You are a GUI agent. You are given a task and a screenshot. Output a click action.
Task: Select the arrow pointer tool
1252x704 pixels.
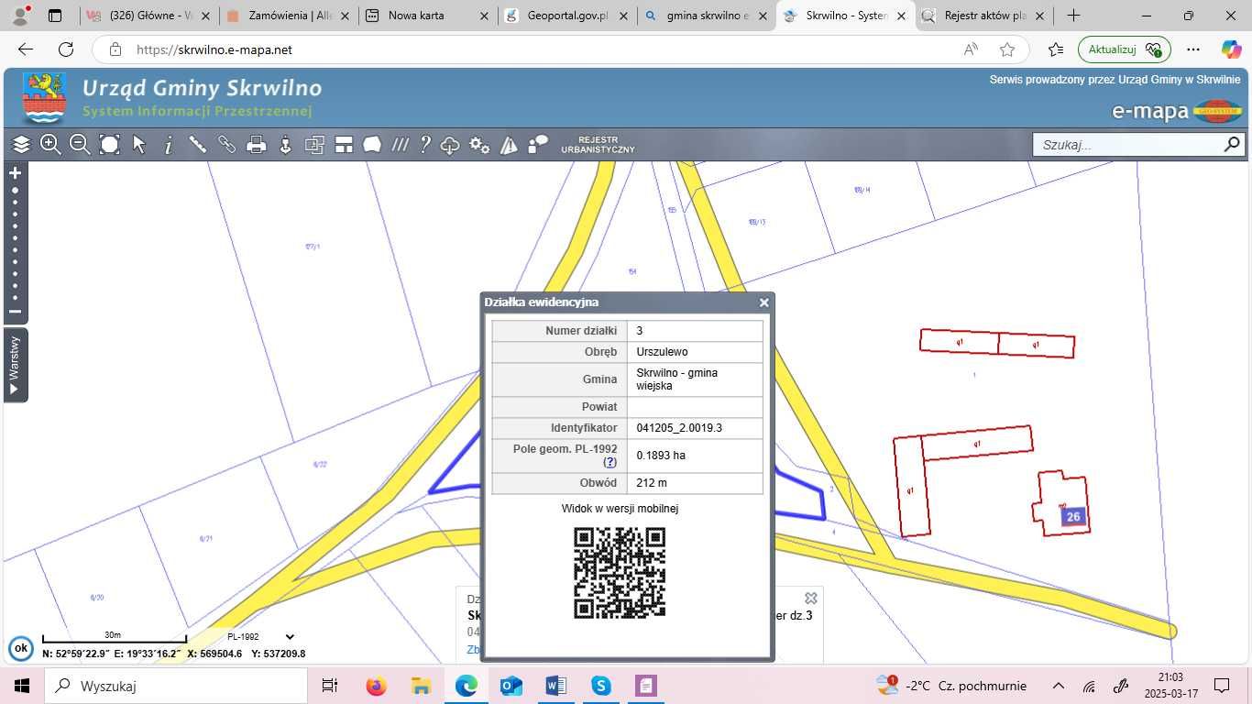[x=139, y=145]
